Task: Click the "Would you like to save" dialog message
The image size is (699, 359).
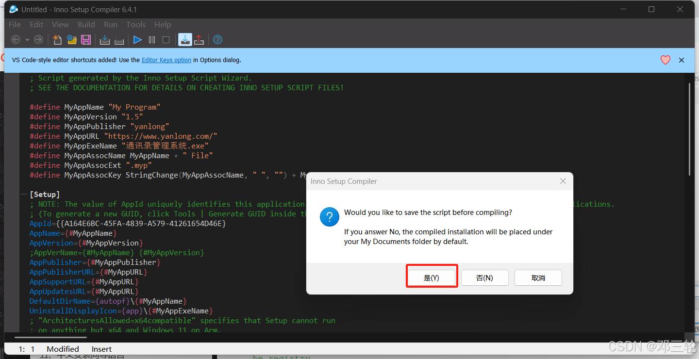Action: [x=428, y=212]
